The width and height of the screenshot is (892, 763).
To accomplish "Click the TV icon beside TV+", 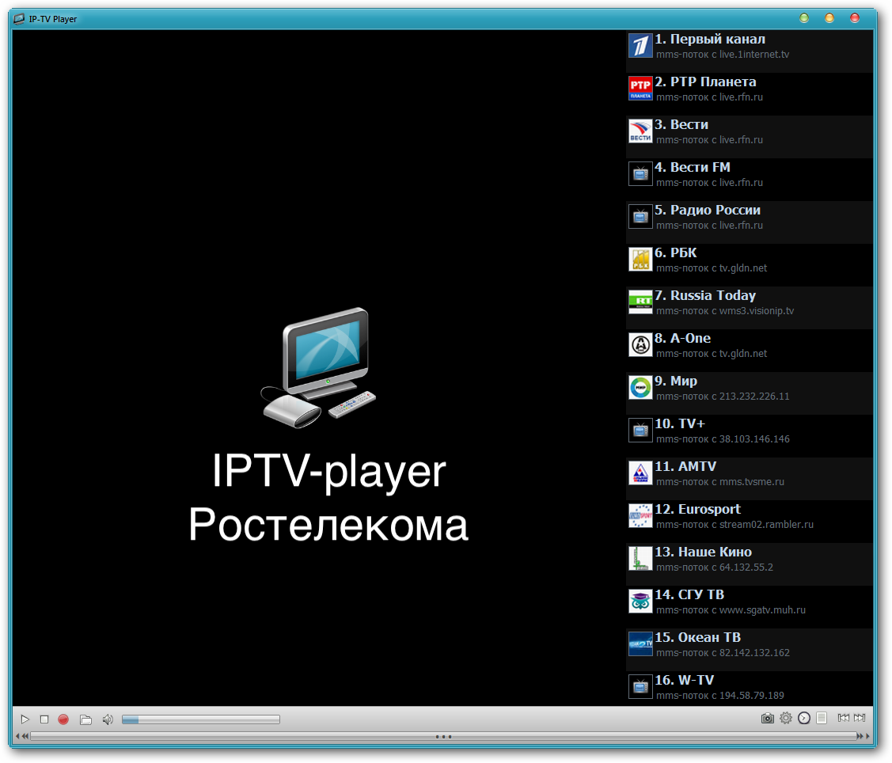I will [640, 430].
